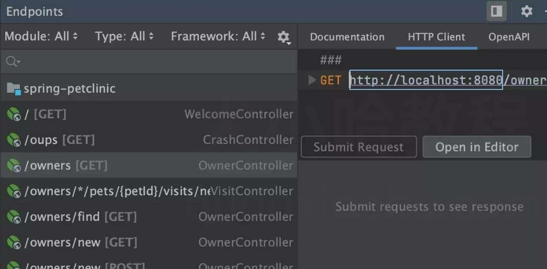Open the Module: All filter dropdown
The width and height of the screenshot is (547, 269).
tap(41, 36)
